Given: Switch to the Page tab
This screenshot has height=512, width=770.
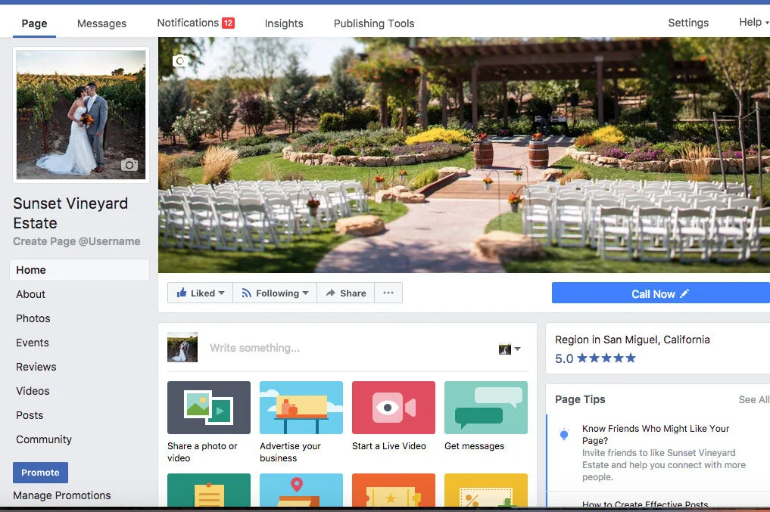Looking at the screenshot, I should [x=34, y=23].
